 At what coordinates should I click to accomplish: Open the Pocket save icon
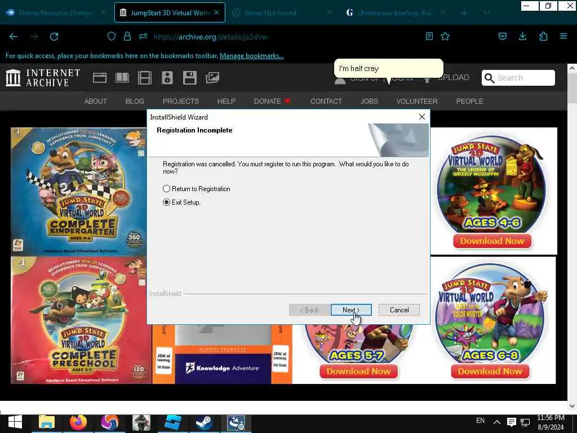click(502, 36)
